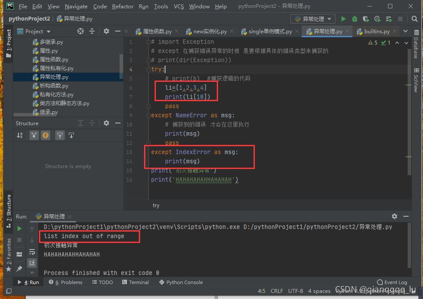Viewport: 423px width, 299px height.
Task: Start debugging with the bug icon
Action: pyautogui.click(x=355, y=19)
